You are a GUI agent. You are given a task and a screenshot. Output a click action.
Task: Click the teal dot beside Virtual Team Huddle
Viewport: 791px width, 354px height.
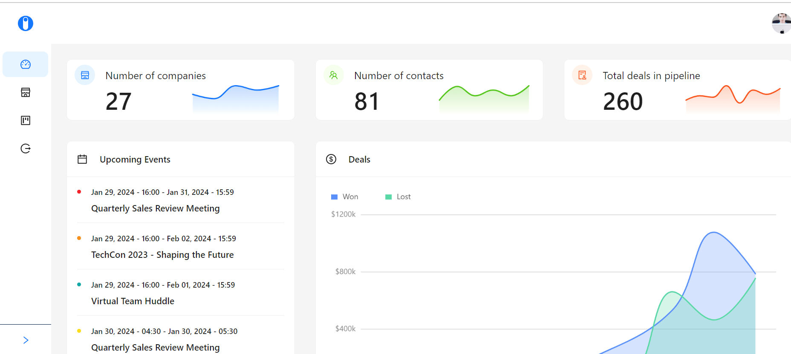79,285
